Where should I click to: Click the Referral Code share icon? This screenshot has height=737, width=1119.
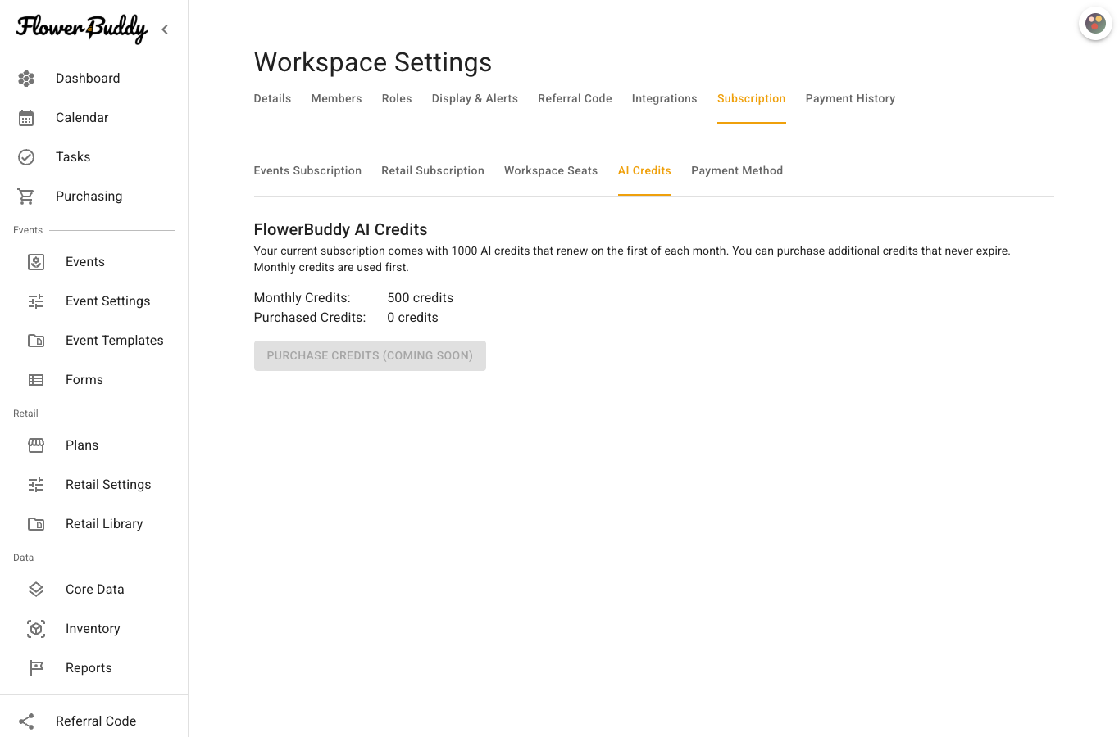(x=26, y=721)
